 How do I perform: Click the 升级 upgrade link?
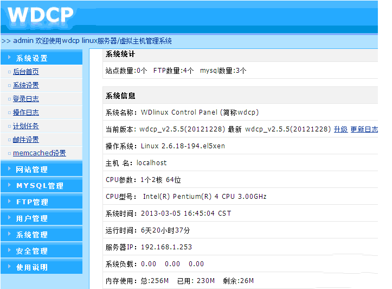340,129
